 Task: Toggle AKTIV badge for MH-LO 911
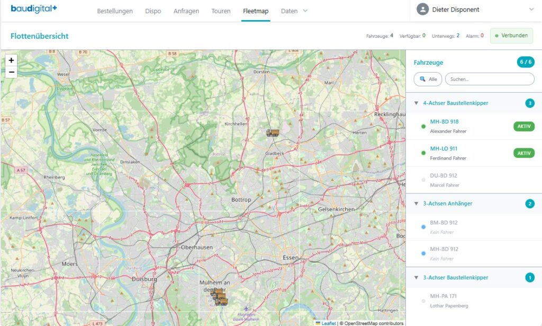click(x=523, y=153)
